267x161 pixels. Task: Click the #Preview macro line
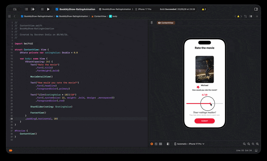(x=21, y=131)
